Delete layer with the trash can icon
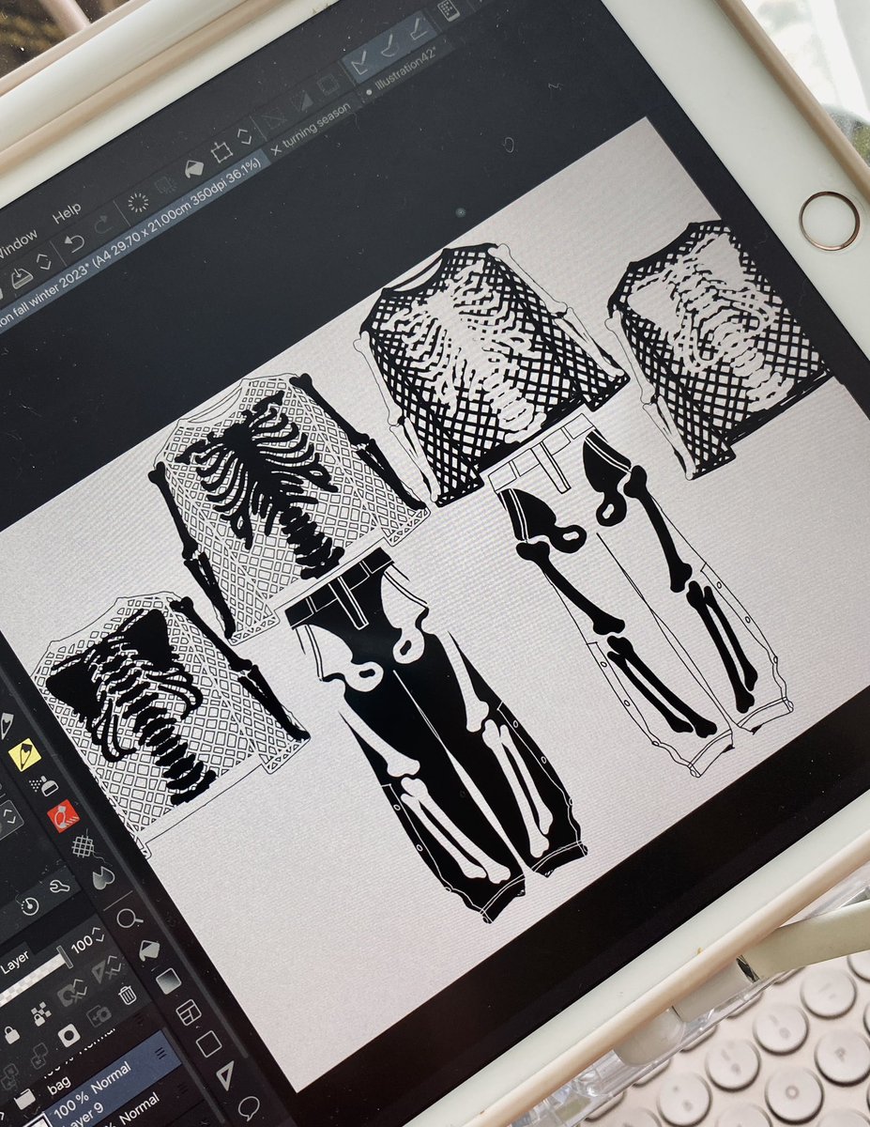The width and height of the screenshot is (870, 1127). pyautogui.click(x=128, y=995)
